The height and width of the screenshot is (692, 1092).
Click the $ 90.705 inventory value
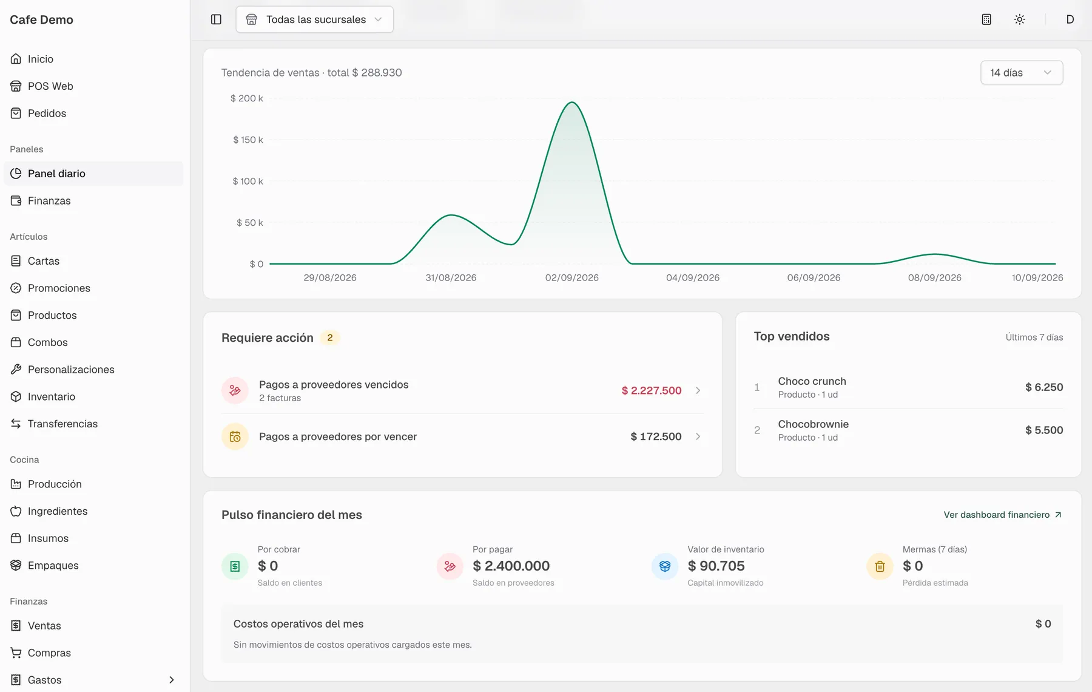coord(716,566)
